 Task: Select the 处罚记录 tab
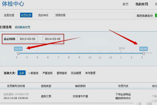pos(26,15)
